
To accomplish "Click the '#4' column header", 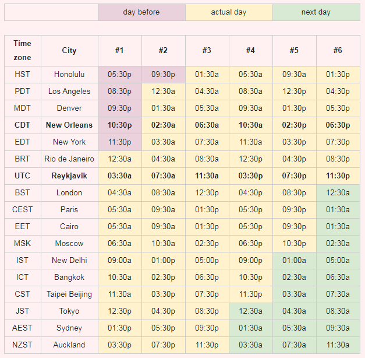I will [251, 51].
